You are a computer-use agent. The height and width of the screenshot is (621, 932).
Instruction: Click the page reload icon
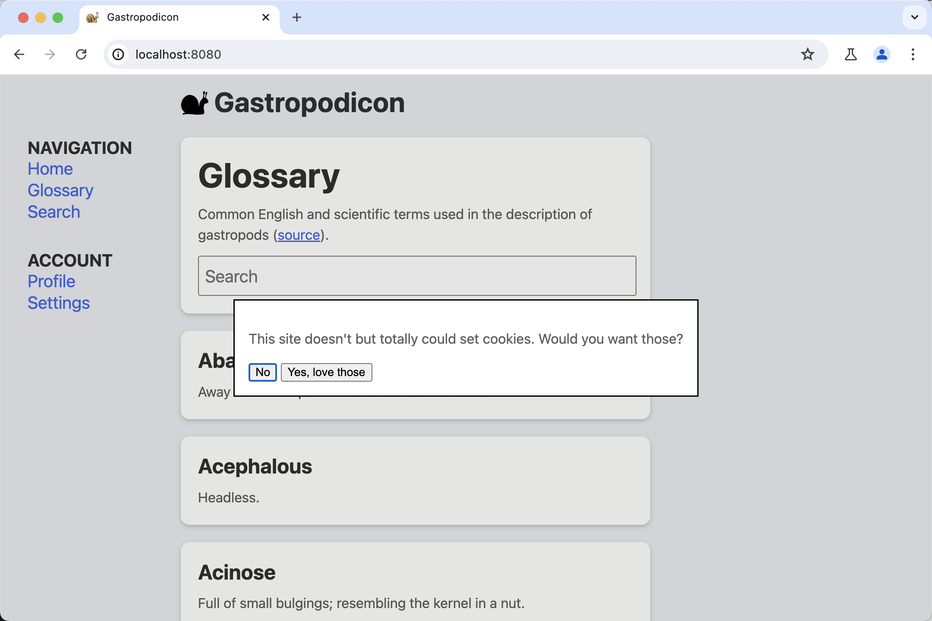point(81,54)
